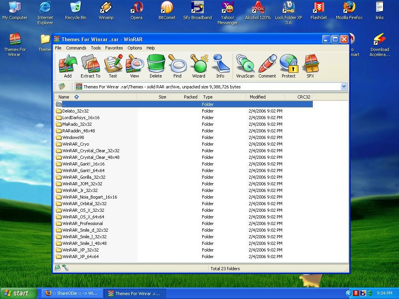The width and height of the screenshot is (399, 299).
Task: Open the Find magnifier tool
Action: pos(177,66)
